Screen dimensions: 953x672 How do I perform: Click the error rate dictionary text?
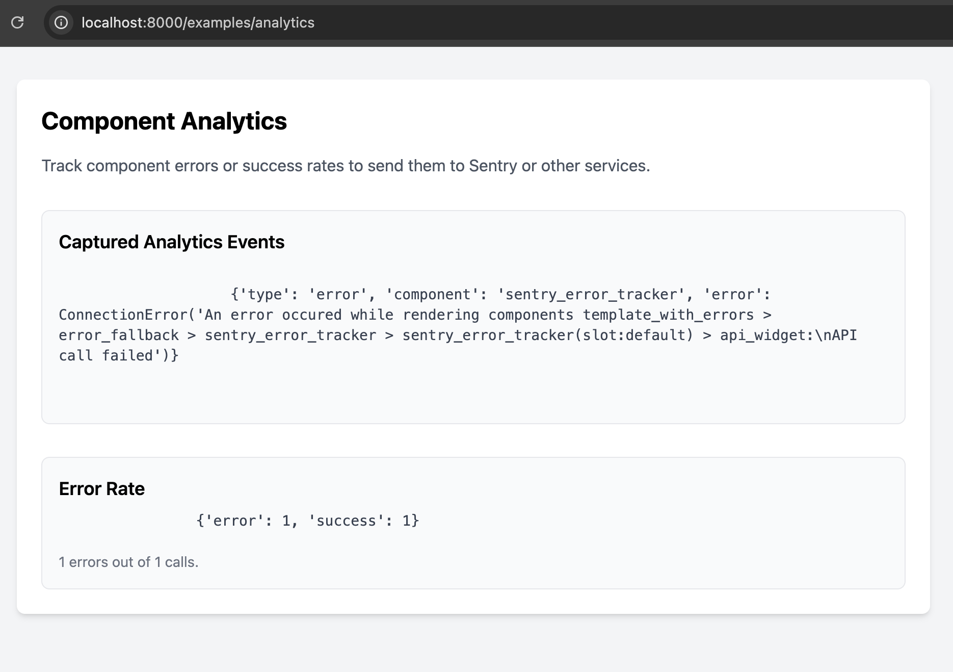point(307,520)
